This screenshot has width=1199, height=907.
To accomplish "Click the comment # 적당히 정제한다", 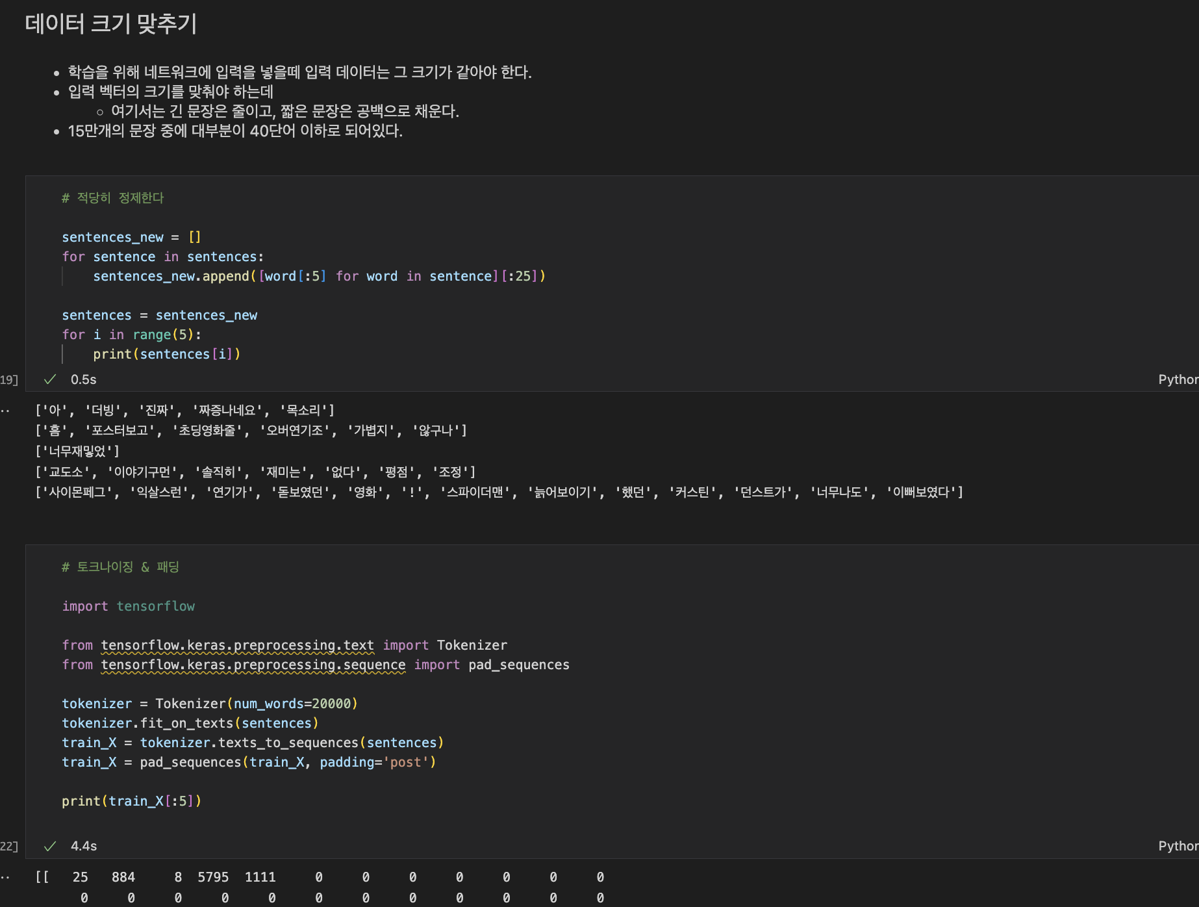I will [113, 198].
